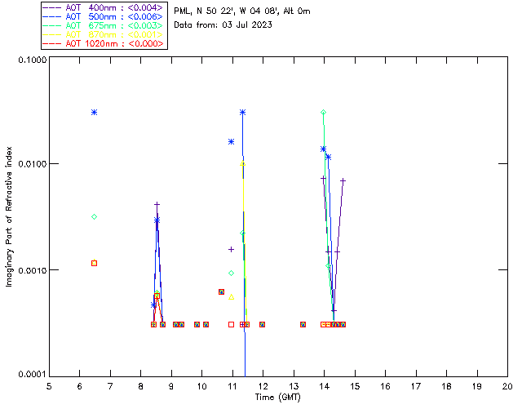Click the x-axis tick label 12

[x=263, y=386]
